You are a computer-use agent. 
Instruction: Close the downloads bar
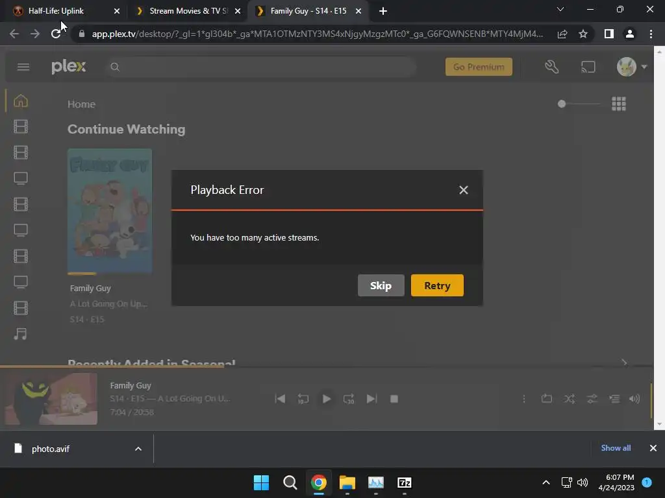click(x=653, y=448)
